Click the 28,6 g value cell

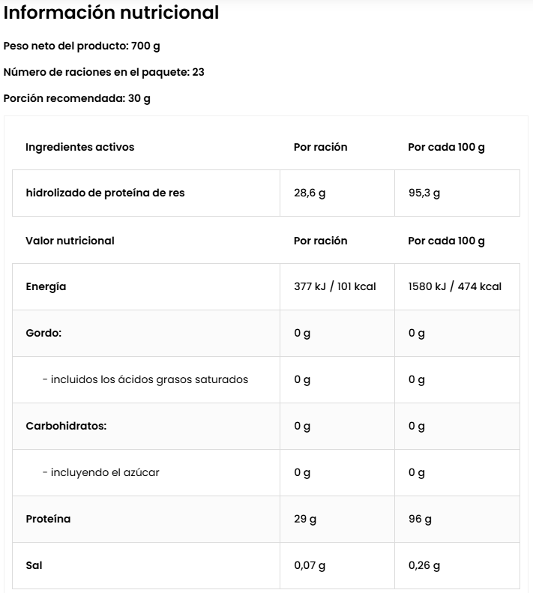(x=310, y=193)
